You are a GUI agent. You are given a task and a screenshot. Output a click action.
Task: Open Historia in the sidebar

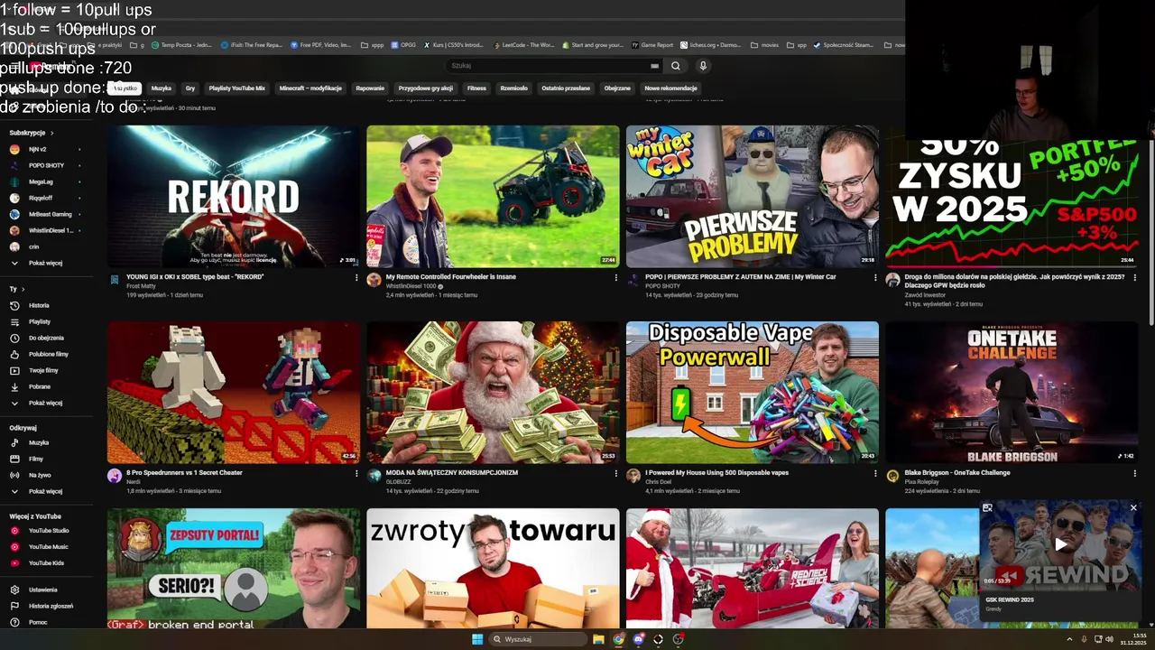[x=39, y=305]
